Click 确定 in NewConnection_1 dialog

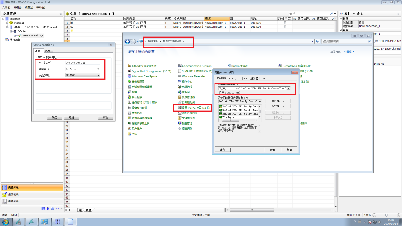click(55, 117)
